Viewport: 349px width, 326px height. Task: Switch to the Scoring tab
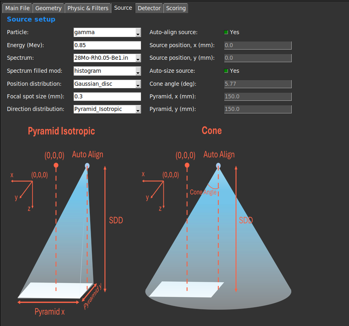tap(176, 8)
